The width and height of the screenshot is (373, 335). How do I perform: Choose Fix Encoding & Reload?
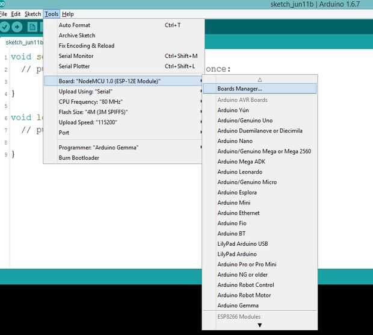(124, 46)
